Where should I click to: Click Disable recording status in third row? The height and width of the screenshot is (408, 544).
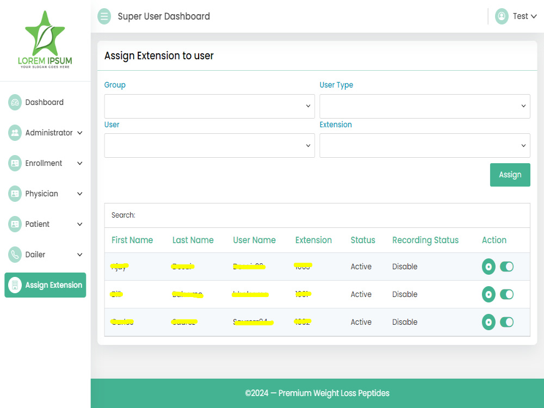pos(405,322)
